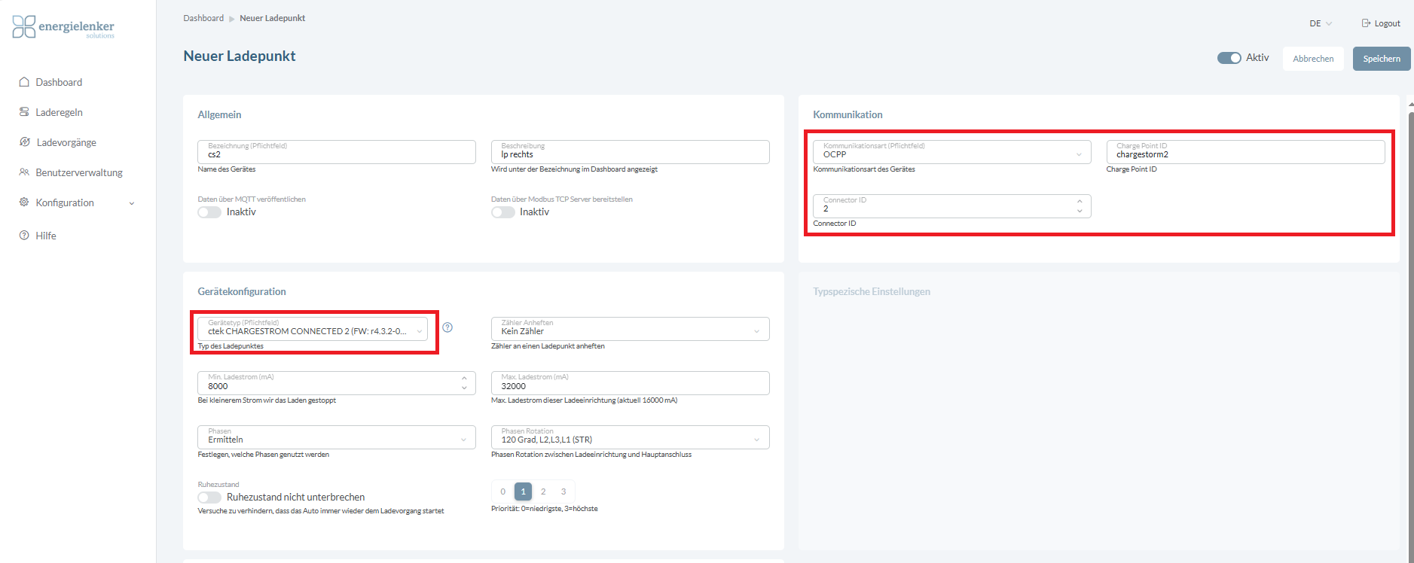Screen dimensions: 1414x563
Task: Click the Neuer Ladepunkt breadcrumb
Action: click(273, 18)
